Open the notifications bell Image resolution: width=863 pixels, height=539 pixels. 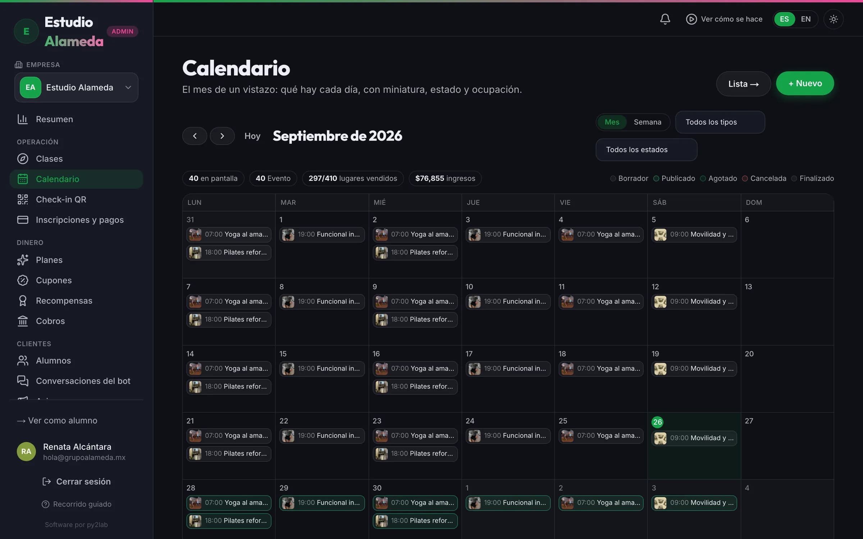point(665,19)
